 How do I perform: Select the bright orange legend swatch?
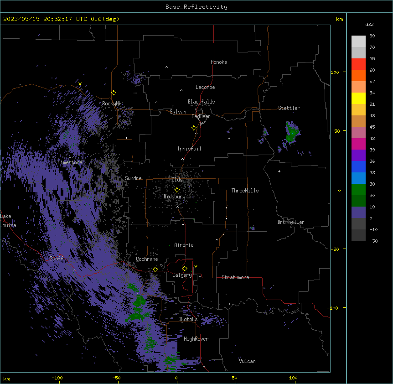click(358, 75)
